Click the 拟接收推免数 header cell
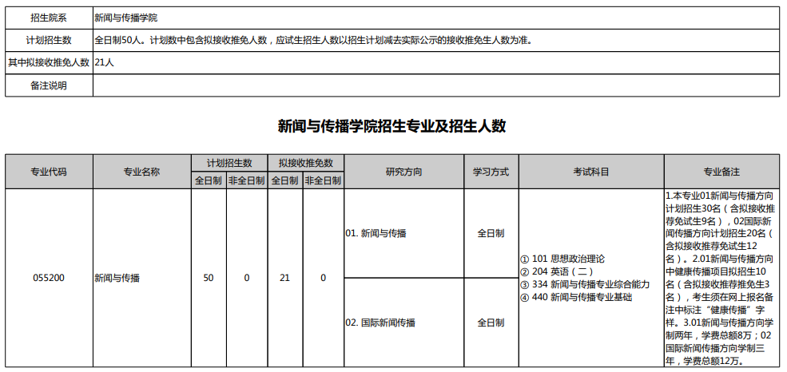Screen dimensions: 787x372 pos(305,163)
